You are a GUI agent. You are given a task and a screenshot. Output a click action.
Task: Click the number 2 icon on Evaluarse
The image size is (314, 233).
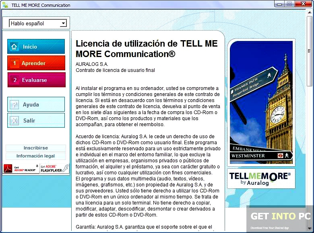point(15,80)
